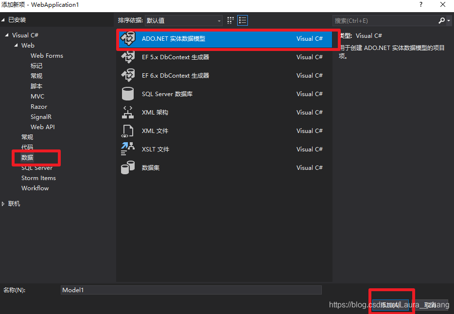The image size is (454, 314).
Task: Open the help question mark button
Action: 420,5
